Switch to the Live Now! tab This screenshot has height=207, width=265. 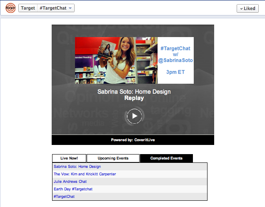69,158
